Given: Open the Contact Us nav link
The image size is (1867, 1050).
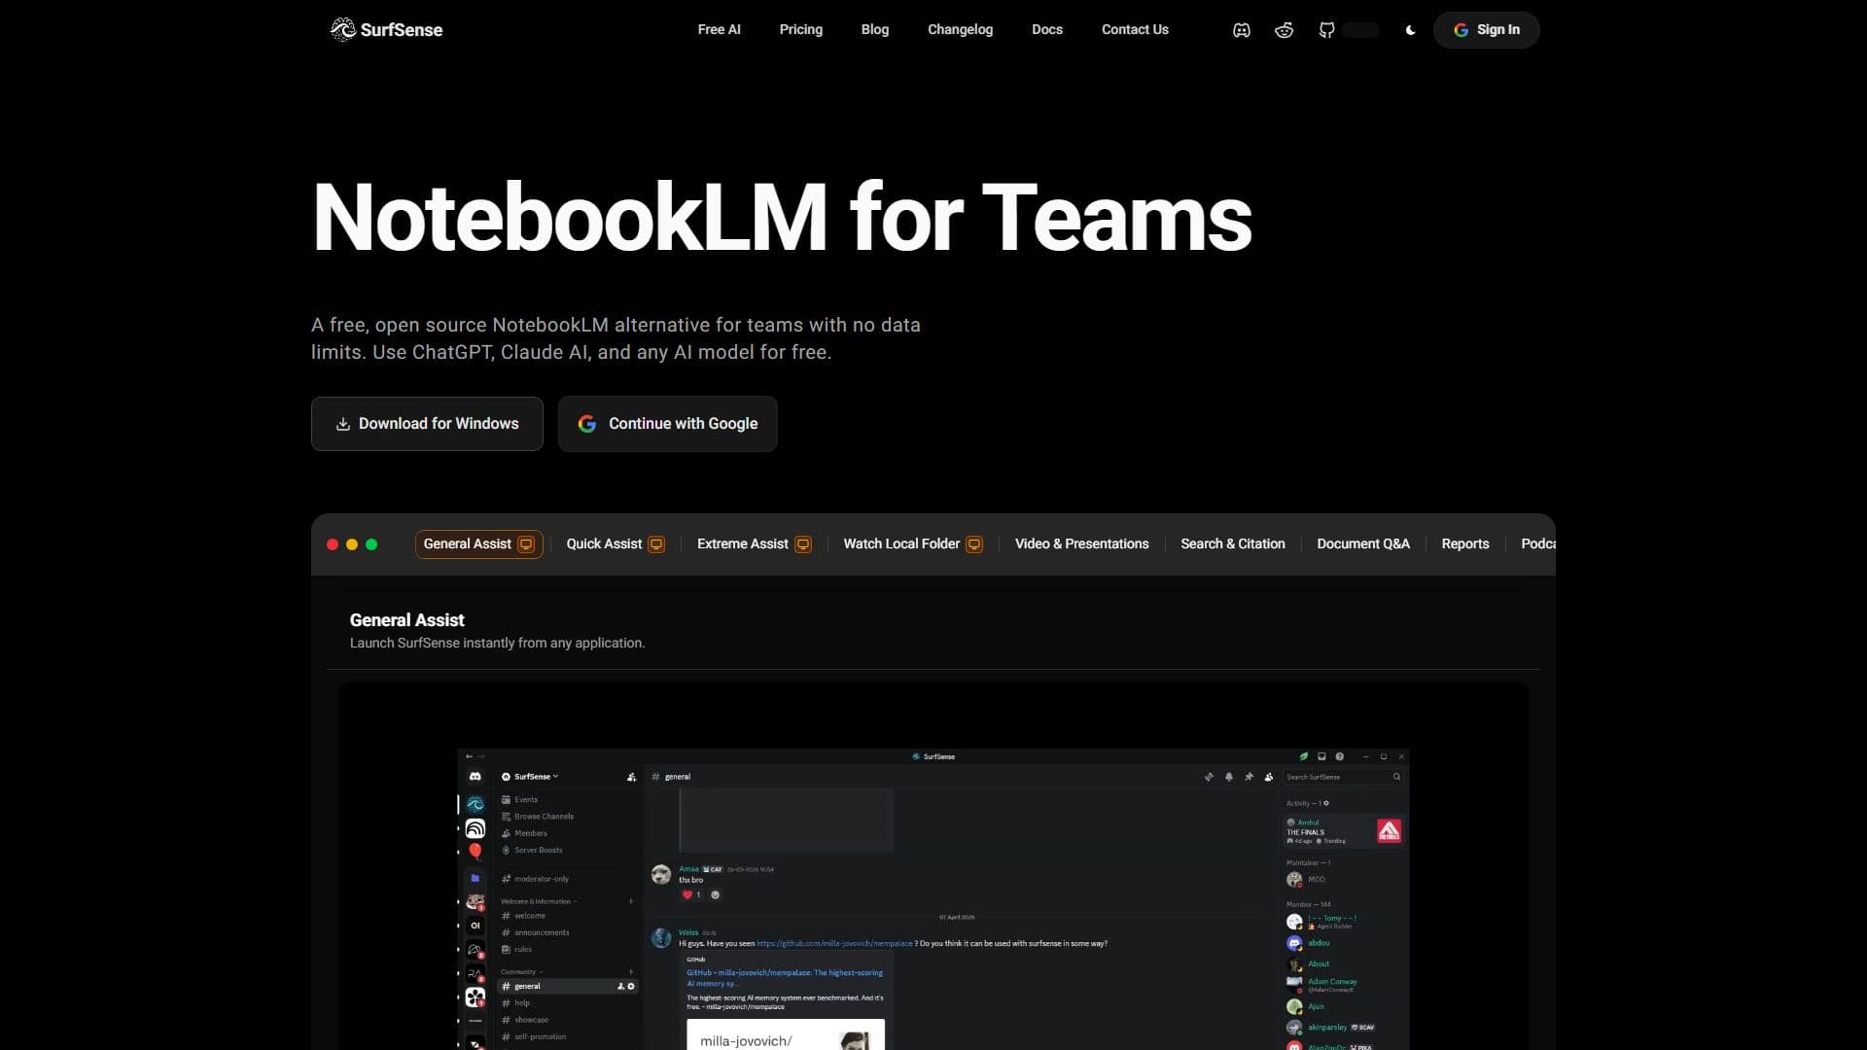Looking at the screenshot, I should 1135,29.
